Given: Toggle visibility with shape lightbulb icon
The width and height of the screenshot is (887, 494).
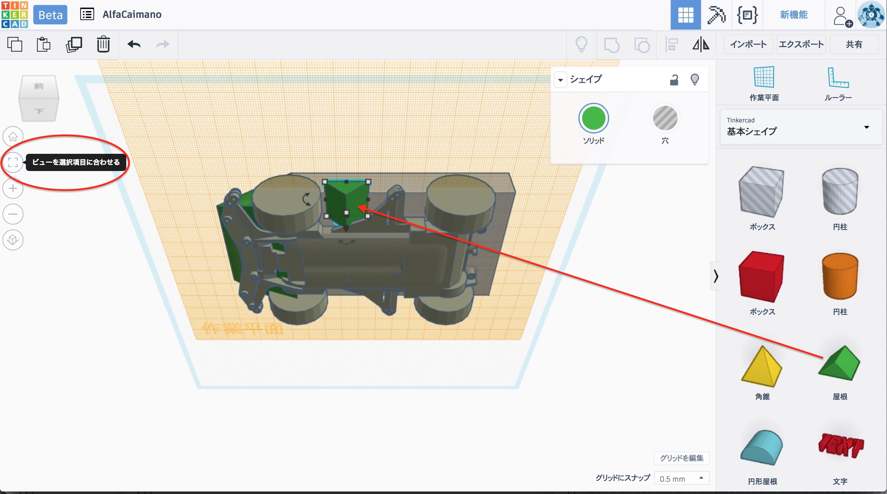Looking at the screenshot, I should click(695, 80).
